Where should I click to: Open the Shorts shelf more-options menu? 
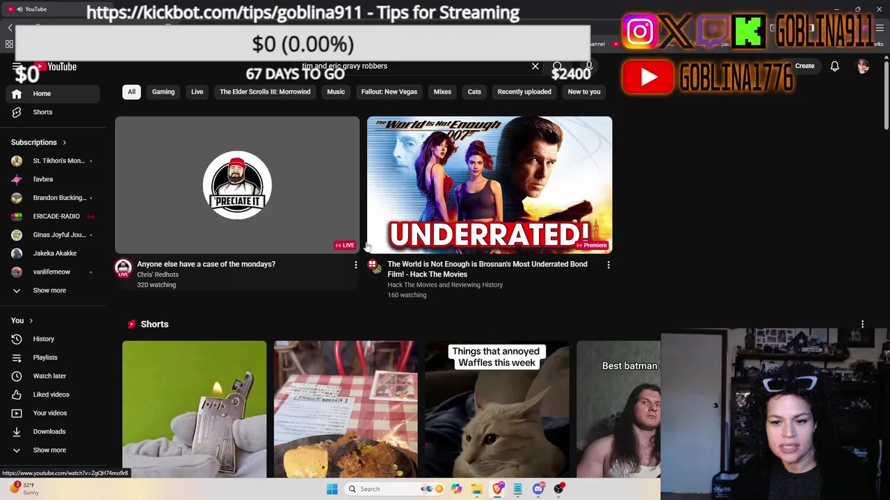pos(863,324)
